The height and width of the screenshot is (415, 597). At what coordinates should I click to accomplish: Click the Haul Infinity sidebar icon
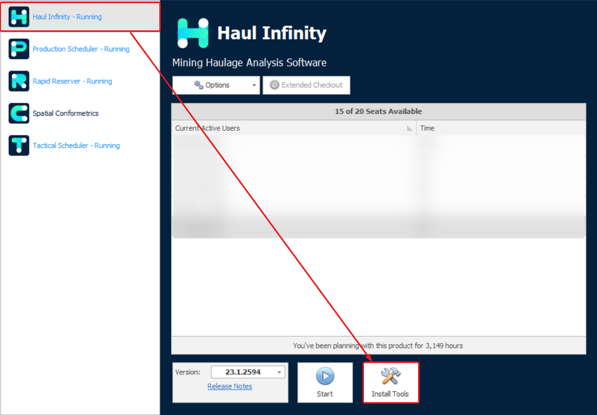pos(19,17)
